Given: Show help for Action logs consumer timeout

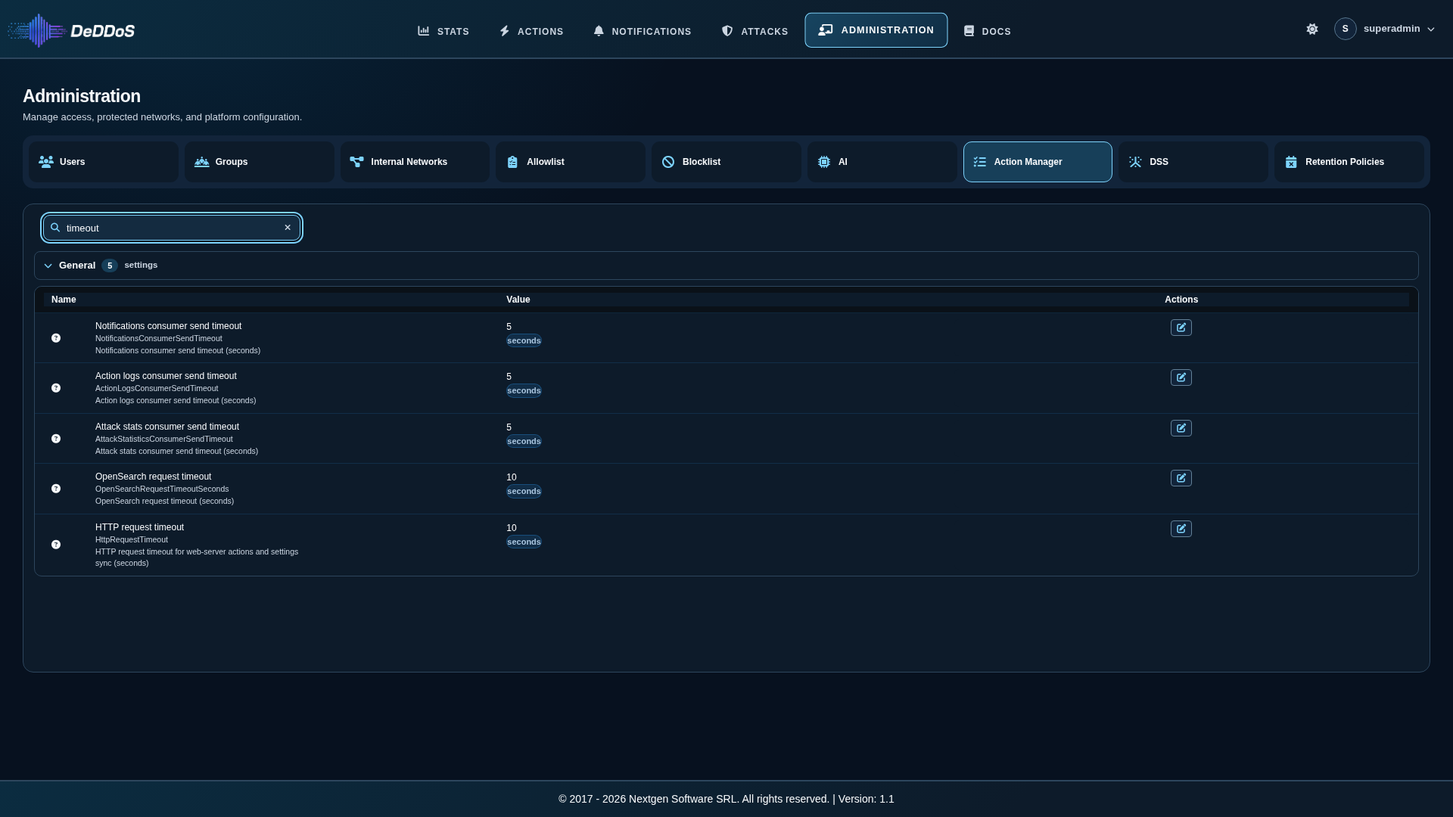Looking at the screenshot, I should pos(56,388).
